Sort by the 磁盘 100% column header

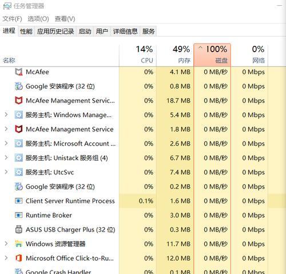tap(212, 55)
